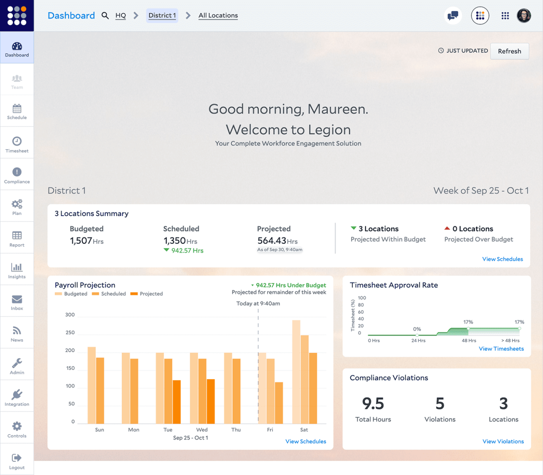Switch to All Locations in the breadcrumb
Viewport: 543px width, 475px height.
(x=218, y=16)
